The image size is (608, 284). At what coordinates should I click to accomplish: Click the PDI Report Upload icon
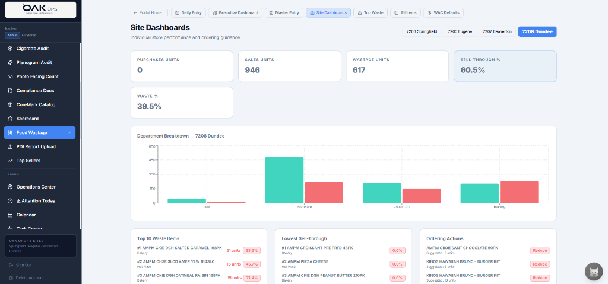11,147
